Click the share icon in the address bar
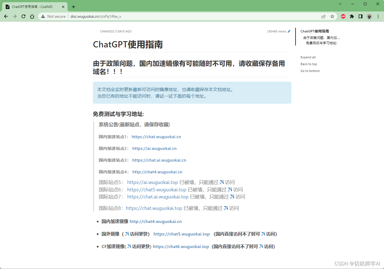This screenshot has height=269, width=384. pyautogui.click(x=323, y=16)
